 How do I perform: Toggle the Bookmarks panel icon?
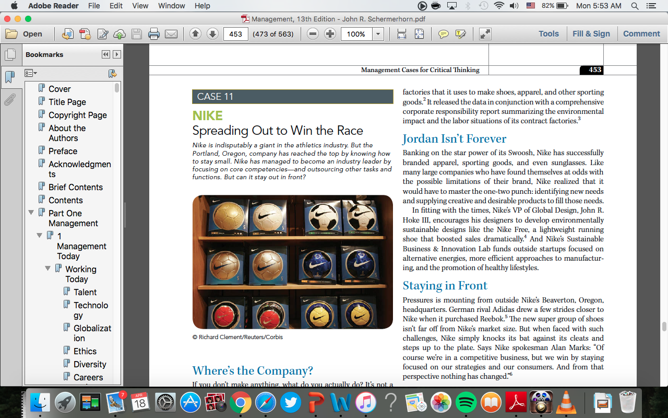tap(10, 77)
